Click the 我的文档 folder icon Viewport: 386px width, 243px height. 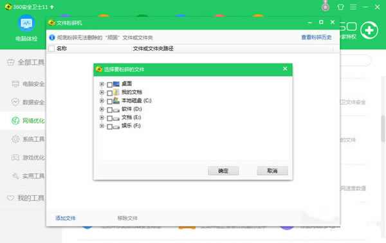click(x=116, y=92)
